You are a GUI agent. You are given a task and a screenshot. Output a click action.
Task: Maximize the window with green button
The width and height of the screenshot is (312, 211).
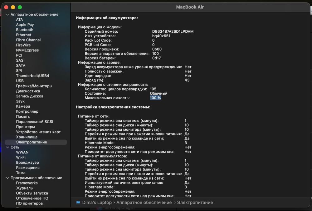20,7
